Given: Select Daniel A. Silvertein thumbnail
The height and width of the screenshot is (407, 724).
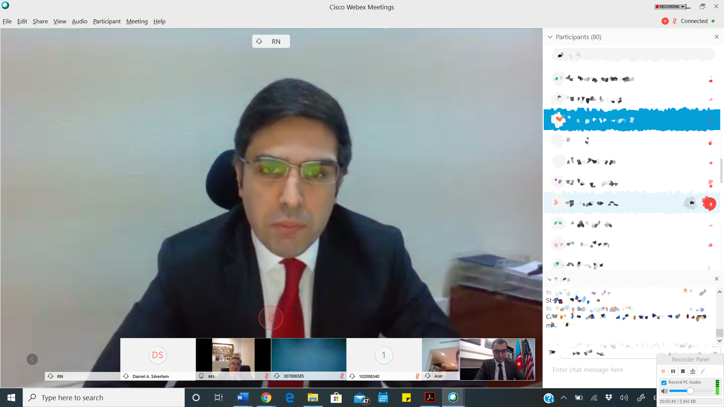Looking at the screenshot, I should [158, 359].
